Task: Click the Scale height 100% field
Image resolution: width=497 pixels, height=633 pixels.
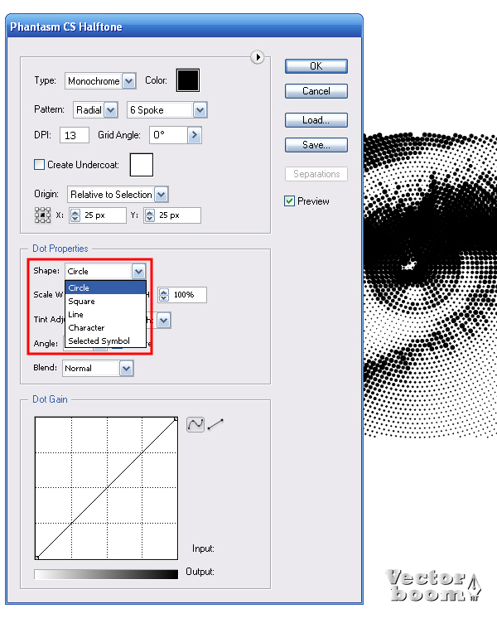Action: point(188,295)
